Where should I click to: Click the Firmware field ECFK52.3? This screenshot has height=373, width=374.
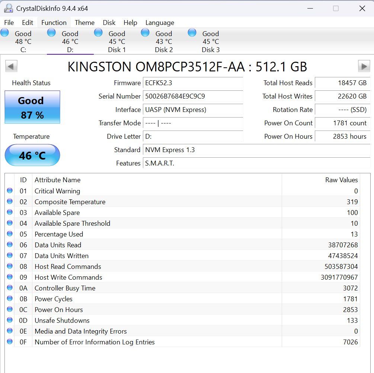tap(193, 83)
